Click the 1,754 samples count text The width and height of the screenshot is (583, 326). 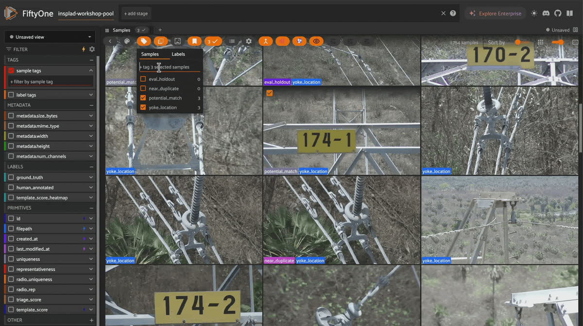[464, 43]
